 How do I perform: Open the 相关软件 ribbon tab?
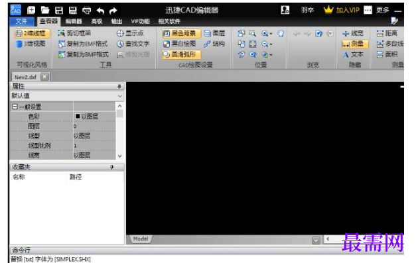point(169,21)
